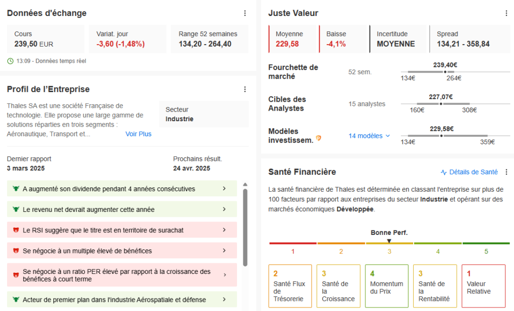Select the Santé Flux de Trésorerie card
This screenshot has height=311, width=514.
point(290,286)
